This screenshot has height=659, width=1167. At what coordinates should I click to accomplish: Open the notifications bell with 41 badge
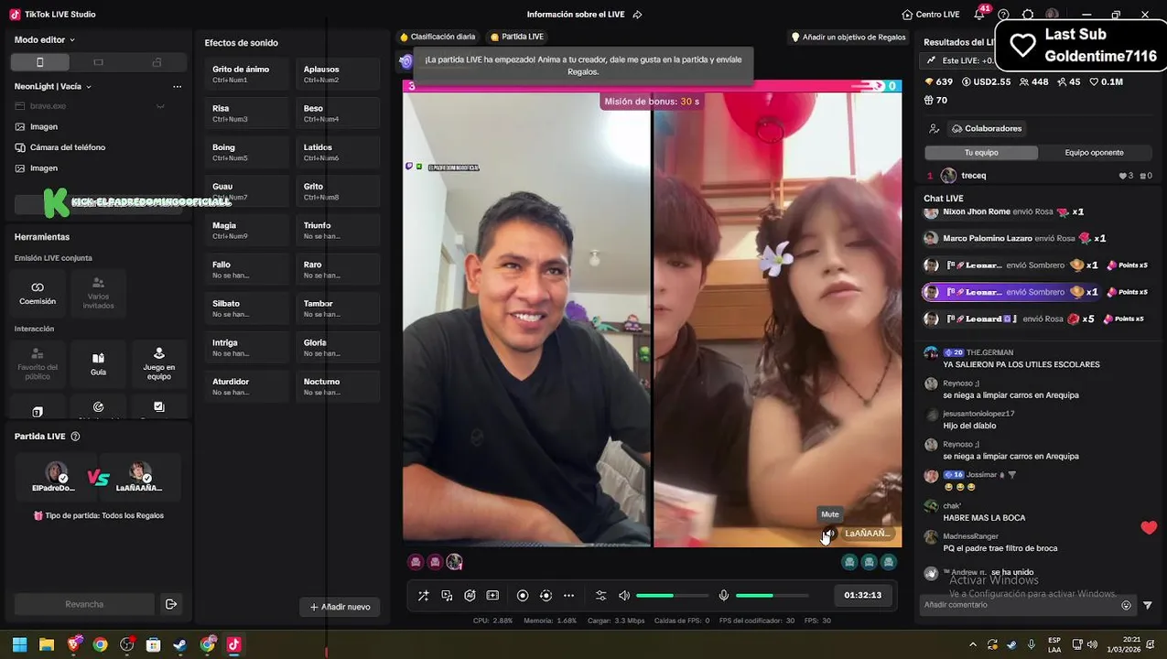979,14
